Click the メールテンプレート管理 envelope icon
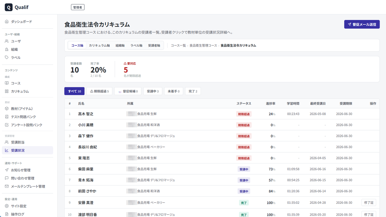 pos(7,186)
